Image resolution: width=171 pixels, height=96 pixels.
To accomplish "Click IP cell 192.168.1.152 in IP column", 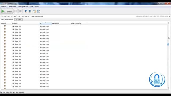I will 45,26.
